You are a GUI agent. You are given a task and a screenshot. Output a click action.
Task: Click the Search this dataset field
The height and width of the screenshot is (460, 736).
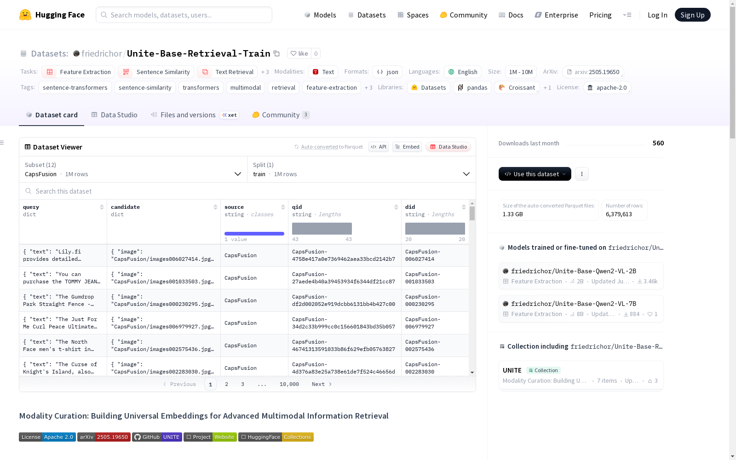[x=247, y=191]
